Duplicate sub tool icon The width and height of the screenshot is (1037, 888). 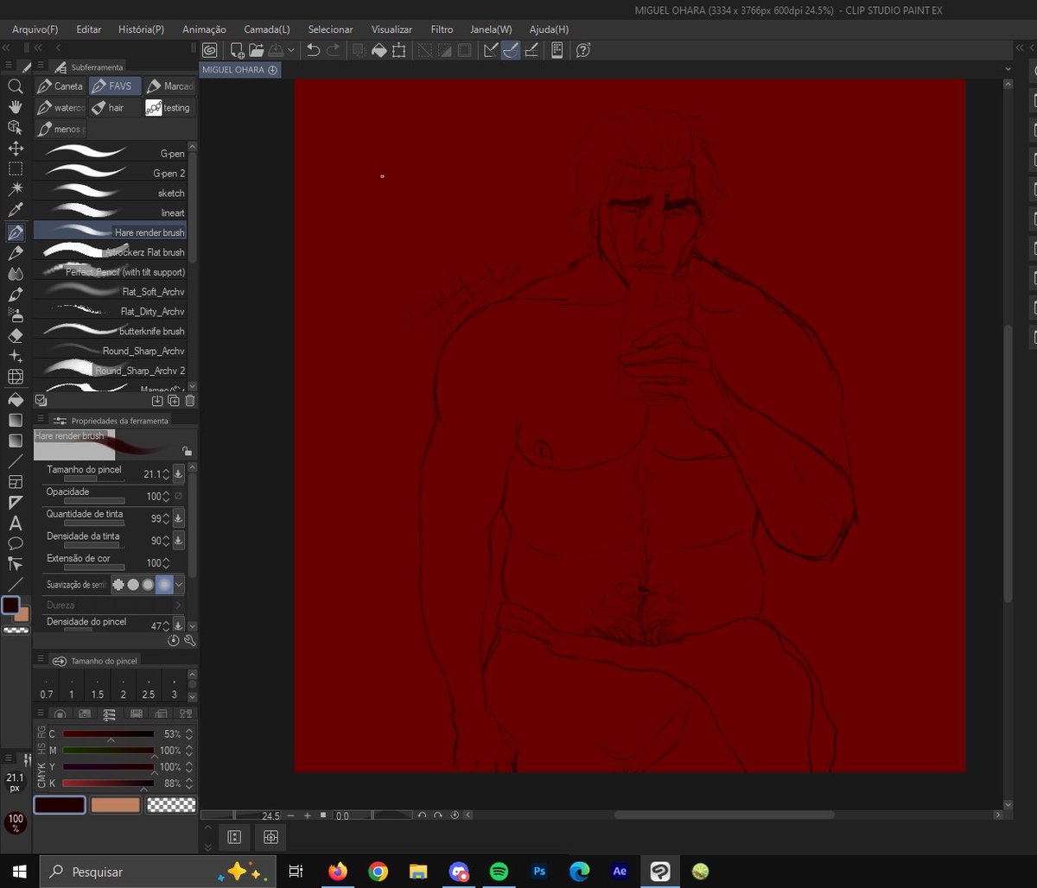click(174, 401)
